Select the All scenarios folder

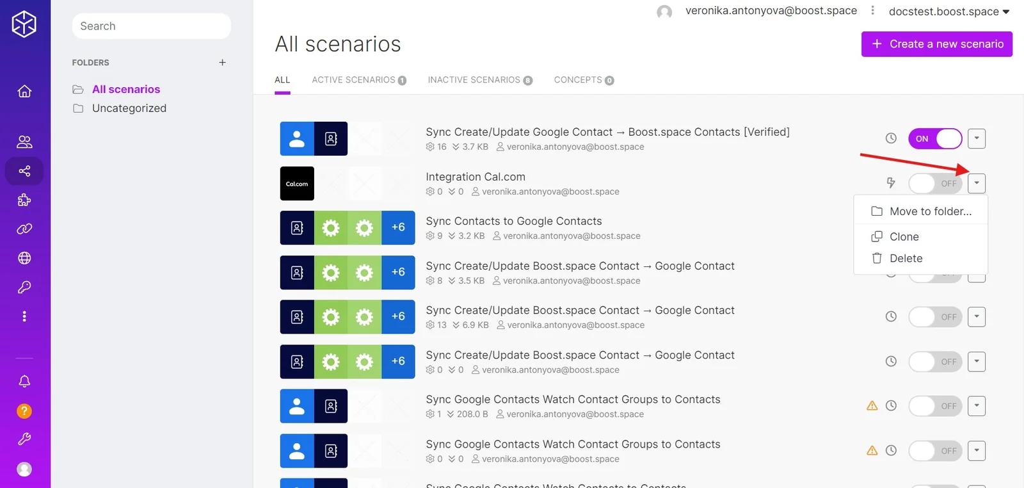(126, 89)
